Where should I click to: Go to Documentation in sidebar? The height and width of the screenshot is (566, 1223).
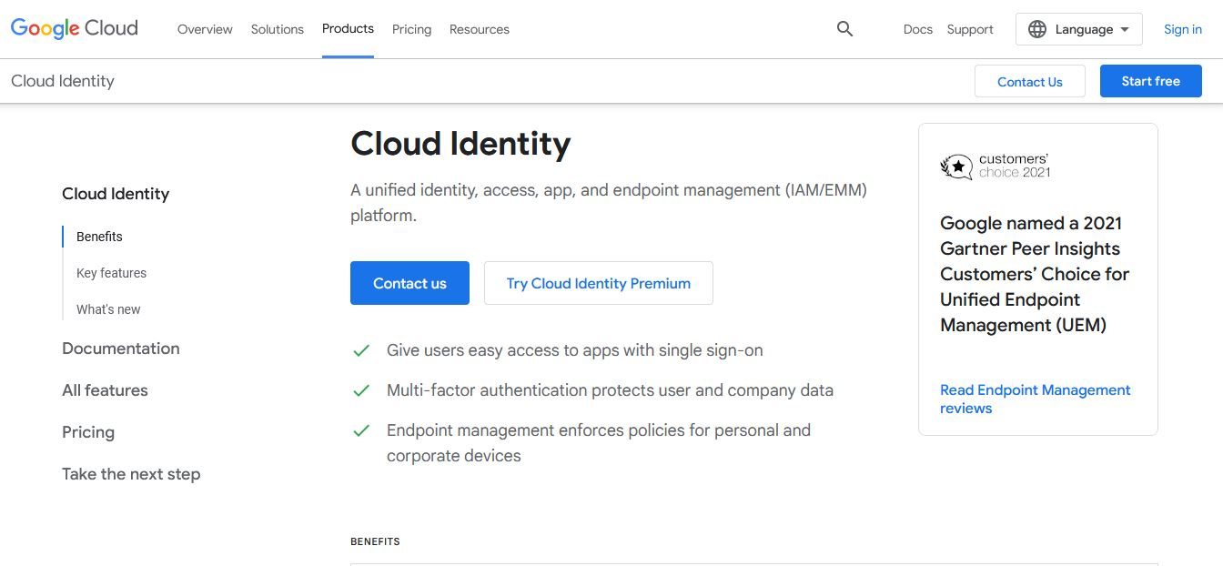coord(121,349)
